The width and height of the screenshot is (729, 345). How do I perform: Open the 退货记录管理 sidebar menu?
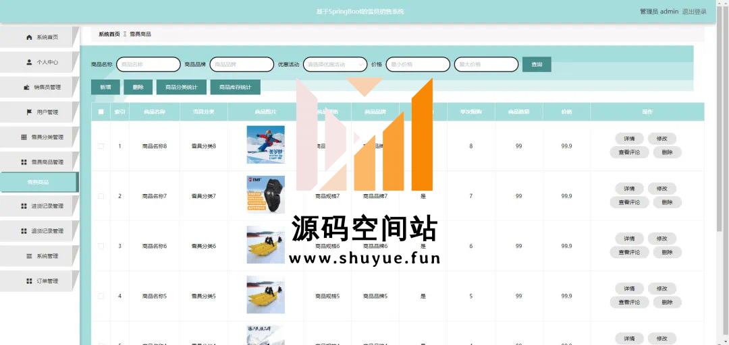[x=40, y=231]
